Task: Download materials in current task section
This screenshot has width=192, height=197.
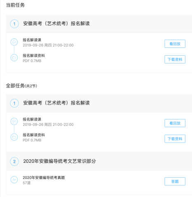Action: click(x=175, y=59)
